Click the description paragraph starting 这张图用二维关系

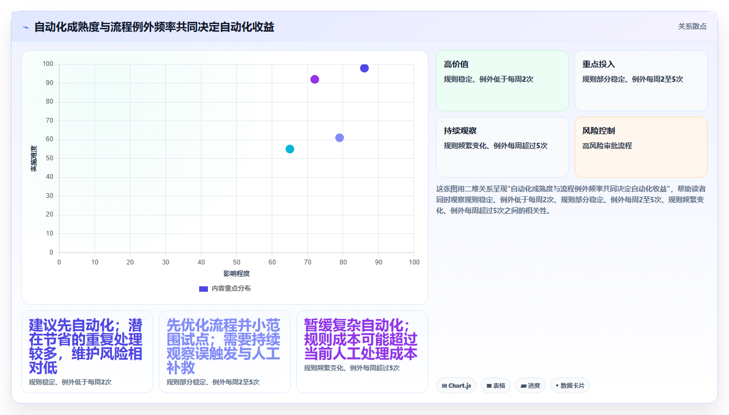tap(571, 200)
